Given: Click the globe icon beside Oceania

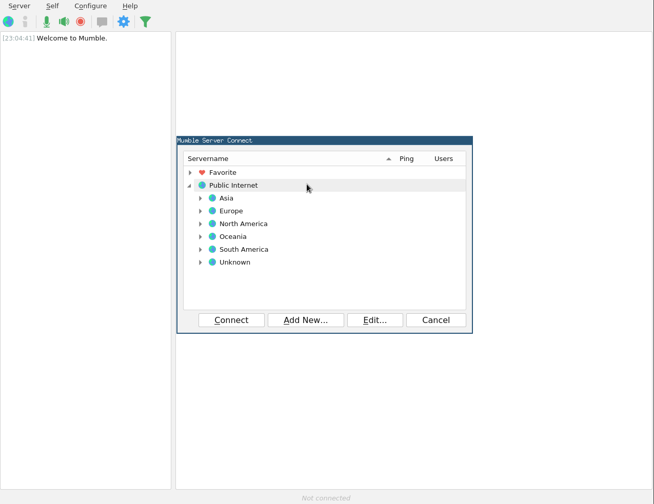Looking at the screenshot, I should point(212,236).
